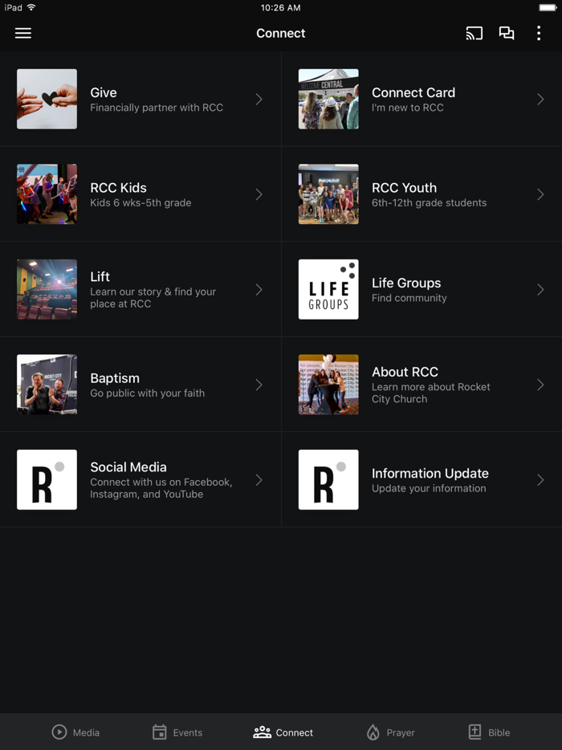Select the Bible tab label

tap(499, 732)
